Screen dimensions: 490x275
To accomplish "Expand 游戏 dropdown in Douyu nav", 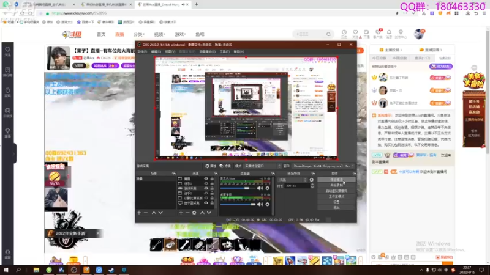I will tap(180, 34).
